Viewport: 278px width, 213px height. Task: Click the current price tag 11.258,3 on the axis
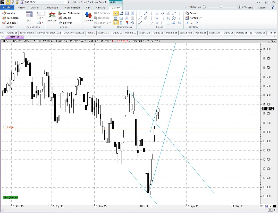point(268,109)
